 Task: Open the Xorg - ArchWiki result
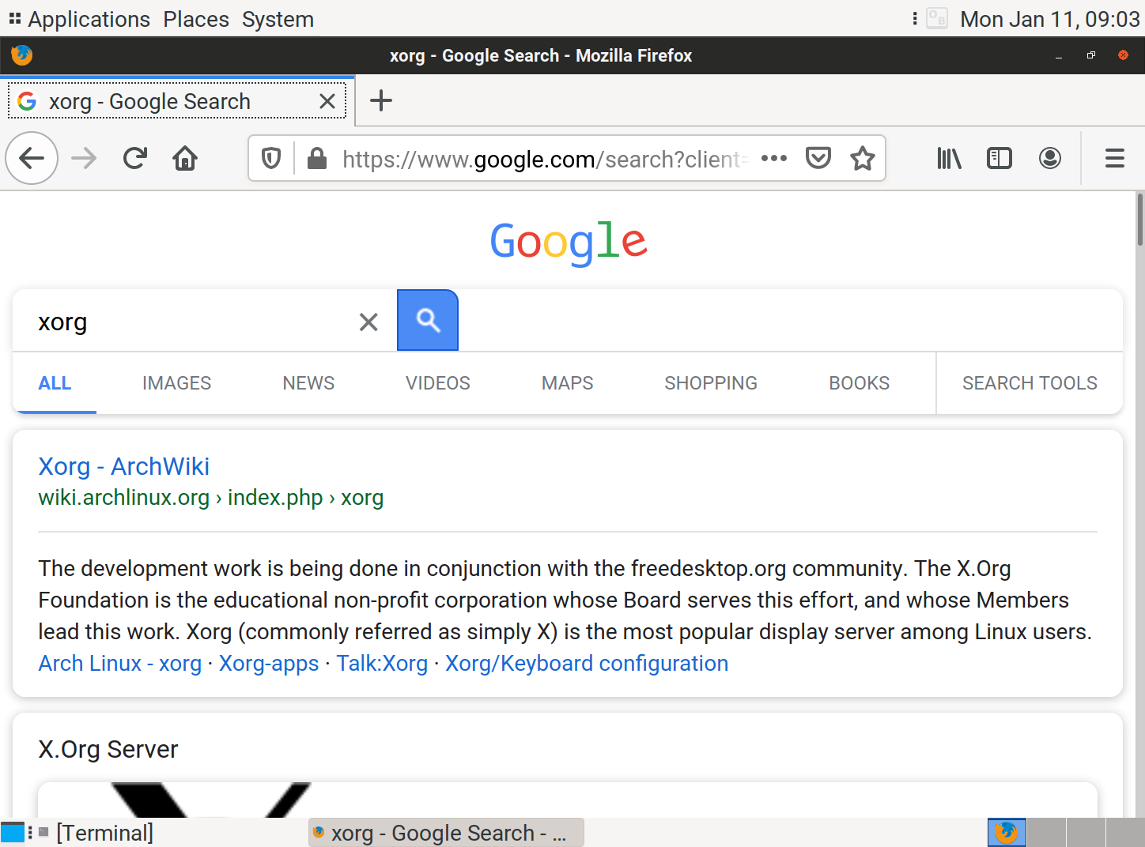(124, 466)
